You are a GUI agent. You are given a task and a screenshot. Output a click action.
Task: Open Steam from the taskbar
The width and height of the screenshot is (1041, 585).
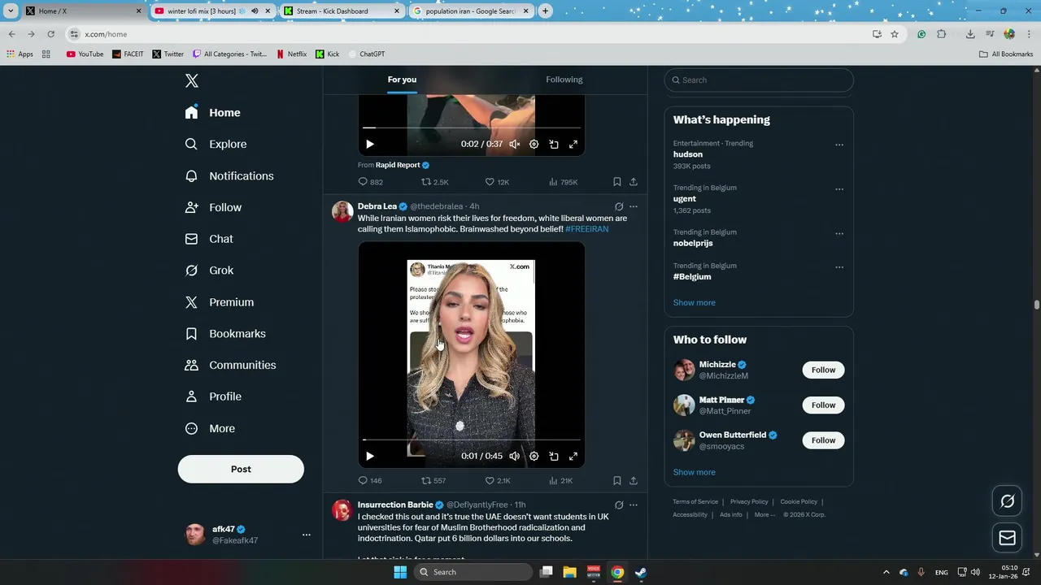pos(641,572)
